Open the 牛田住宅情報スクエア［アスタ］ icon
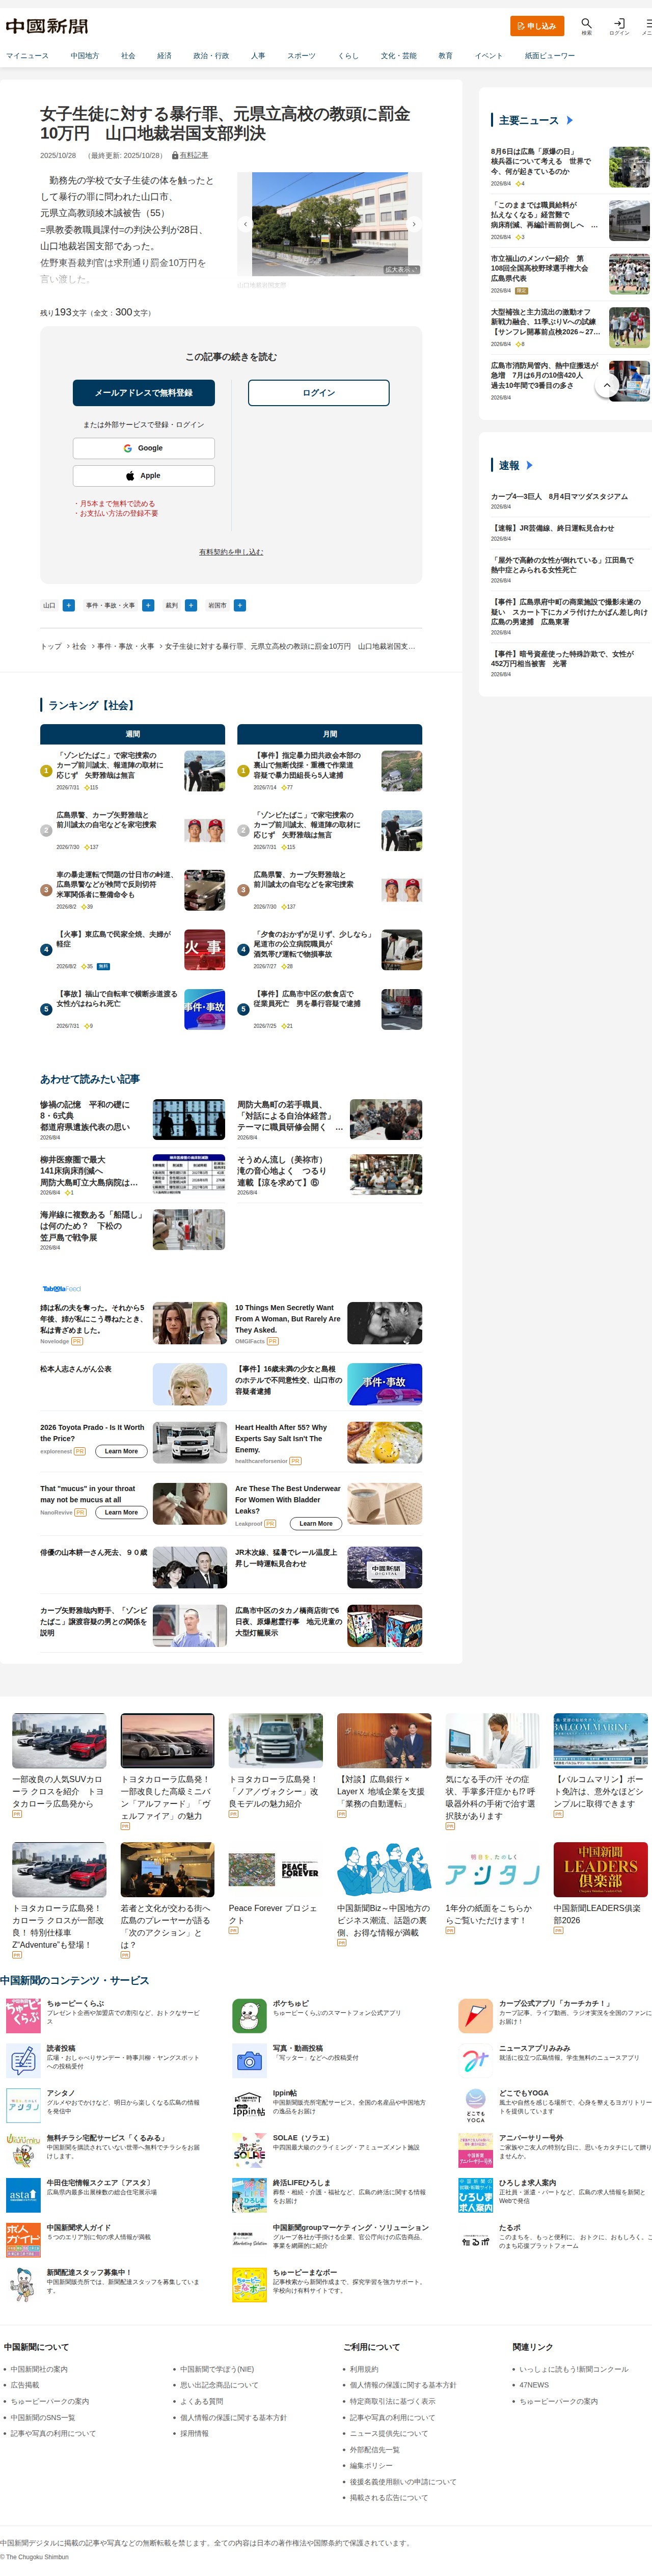This screenshot has width=652, height=2576. (x=23, y=2196)
